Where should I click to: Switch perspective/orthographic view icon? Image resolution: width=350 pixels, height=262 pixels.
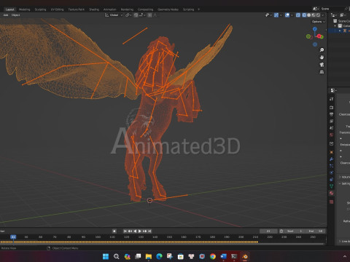(x=322, y=72)
